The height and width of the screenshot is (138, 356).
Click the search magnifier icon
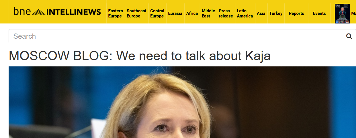tap(349, 36)
